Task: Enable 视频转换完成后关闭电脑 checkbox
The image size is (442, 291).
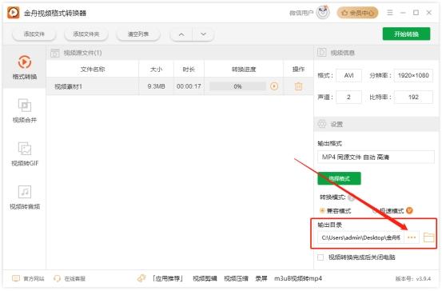Action: coord(321,257)
